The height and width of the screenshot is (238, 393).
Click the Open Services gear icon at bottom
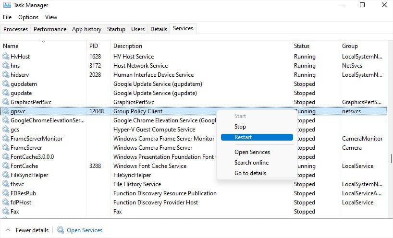pyautogui.click(x=61, y=230)
